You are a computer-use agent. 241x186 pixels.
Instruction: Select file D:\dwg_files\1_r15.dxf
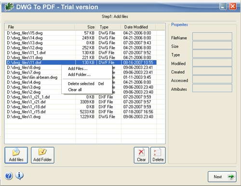click(26, 112)
